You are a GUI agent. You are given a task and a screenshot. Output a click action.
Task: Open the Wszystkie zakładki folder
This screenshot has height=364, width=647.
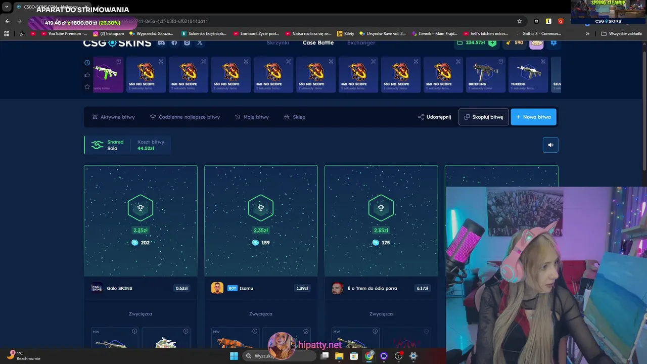pos(622,34)
